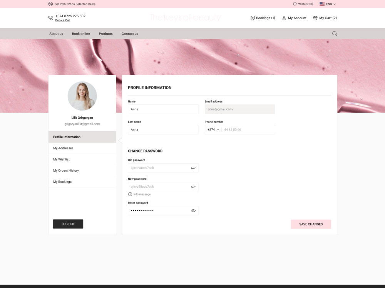Click the shopping basket cart icon

pos(315,18)
